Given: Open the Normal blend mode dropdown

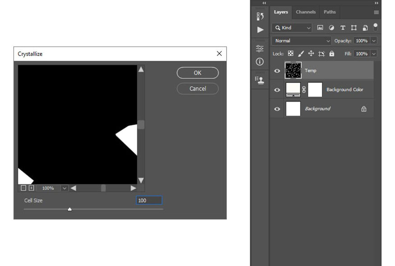Looking at the screenshot, I should click(x=301, y=41).
